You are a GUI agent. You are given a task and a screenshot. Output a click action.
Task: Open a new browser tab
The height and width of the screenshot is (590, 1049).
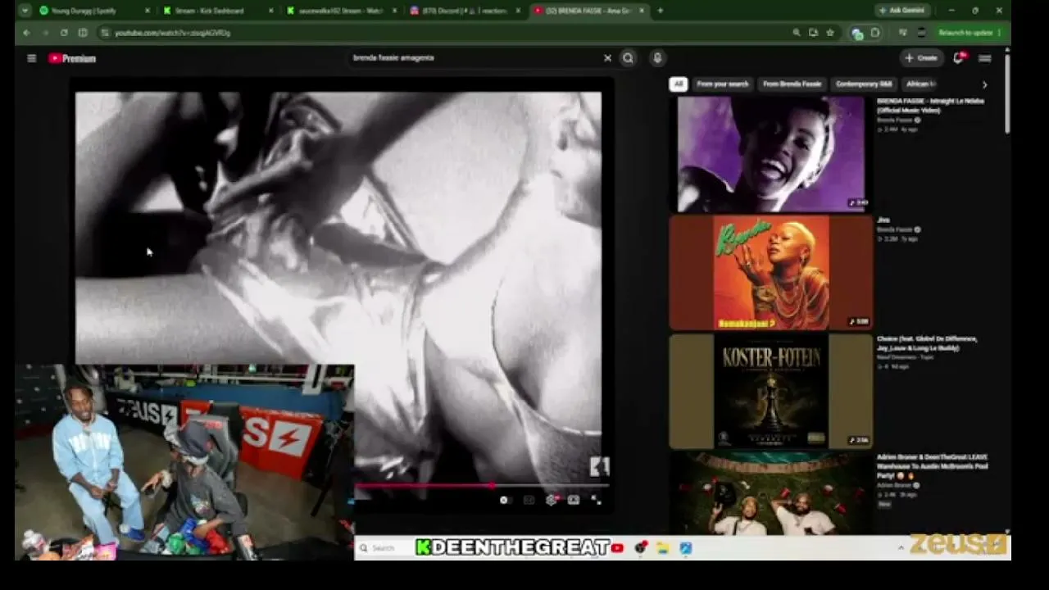[660, 11]
